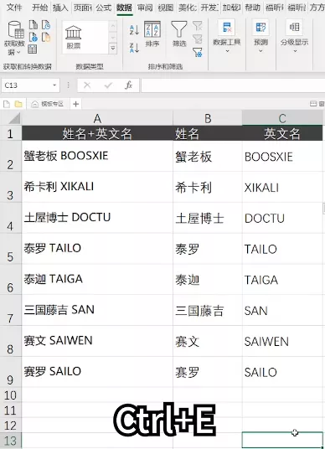Open the File (文件) tab
Viewport: 325px width, 449px height.
tap(14, 8)
